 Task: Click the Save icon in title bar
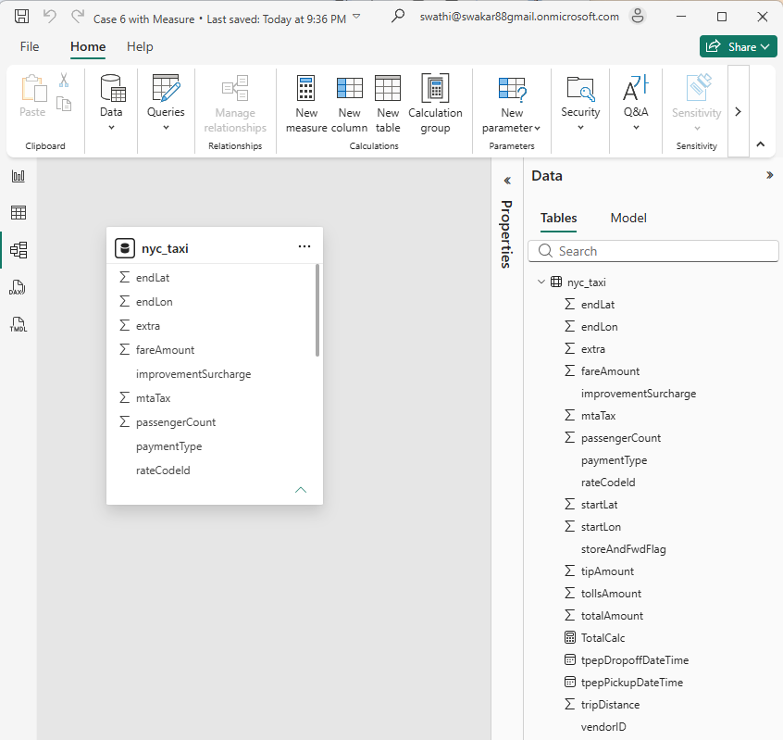coord(21,17)
